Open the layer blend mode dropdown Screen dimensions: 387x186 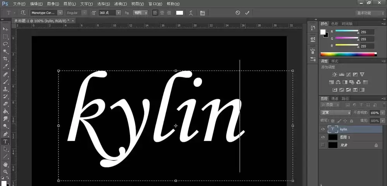[x=336, y=113]
